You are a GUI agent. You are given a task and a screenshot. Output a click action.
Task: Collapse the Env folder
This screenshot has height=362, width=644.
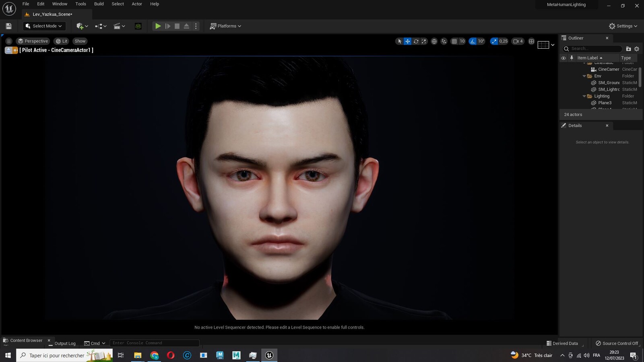pyautogui.click(x=584, y=76)
